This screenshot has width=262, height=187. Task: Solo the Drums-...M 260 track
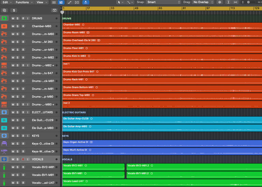point(17,42)
